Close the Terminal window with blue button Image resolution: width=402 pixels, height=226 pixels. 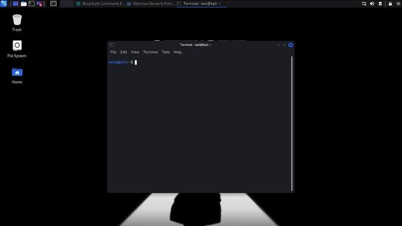coord(290,45)
